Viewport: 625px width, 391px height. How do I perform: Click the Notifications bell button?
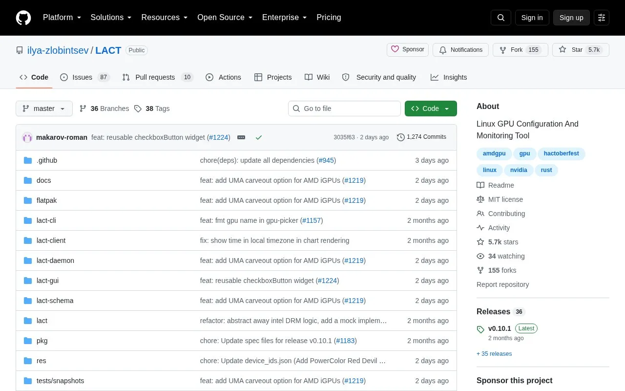click(460, 50)
